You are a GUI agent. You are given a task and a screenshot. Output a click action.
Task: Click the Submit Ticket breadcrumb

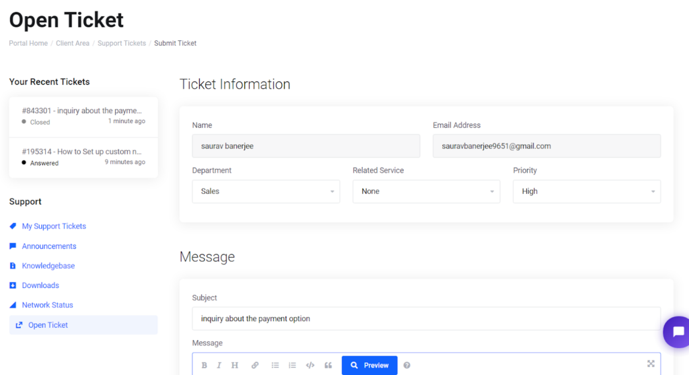[176, 43]
